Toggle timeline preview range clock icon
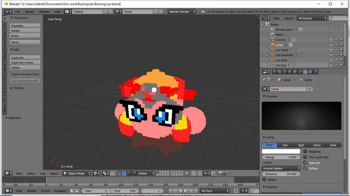 [72, 191]
